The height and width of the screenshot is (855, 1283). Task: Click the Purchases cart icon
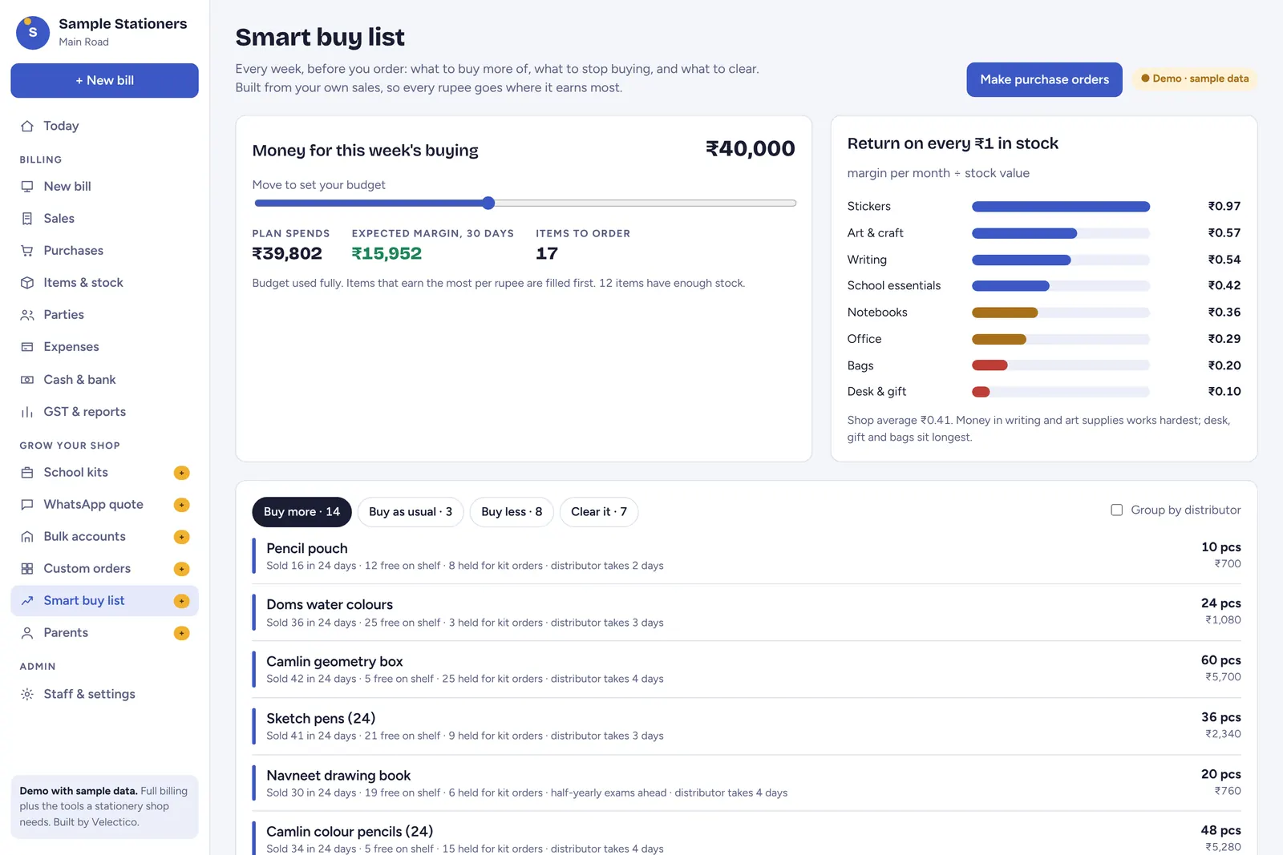click(x=27, y=251)
